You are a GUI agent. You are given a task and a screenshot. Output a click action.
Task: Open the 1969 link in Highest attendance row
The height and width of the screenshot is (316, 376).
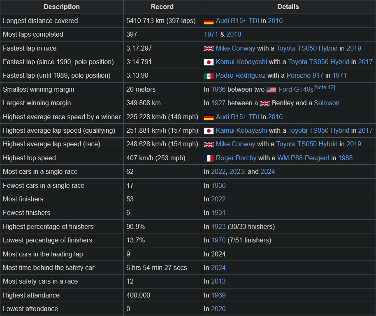point(218,295)
